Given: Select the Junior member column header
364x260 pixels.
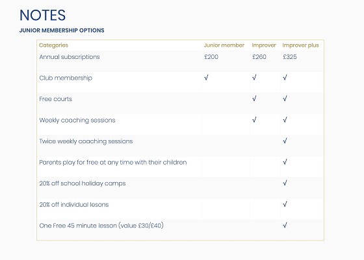Looking at the screenshot, I should [x=224, y=45].
